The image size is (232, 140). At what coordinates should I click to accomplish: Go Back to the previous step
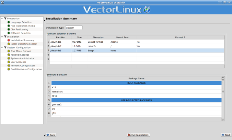51,135
